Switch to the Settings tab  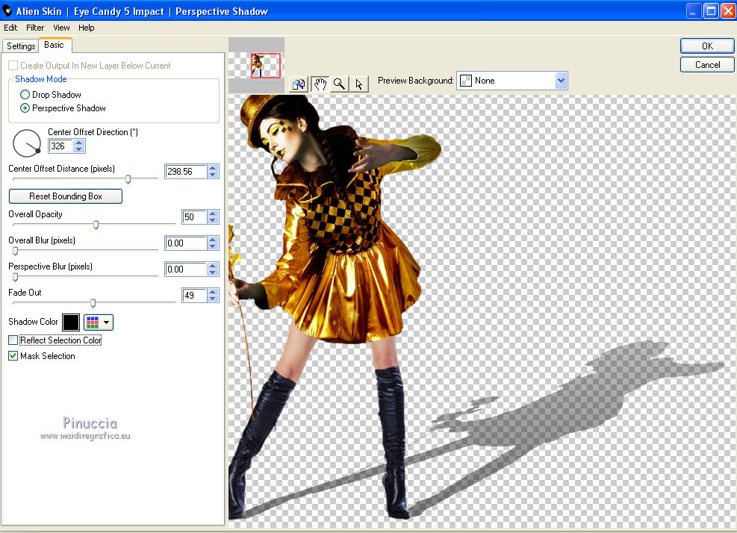click(x=21, y=46)
